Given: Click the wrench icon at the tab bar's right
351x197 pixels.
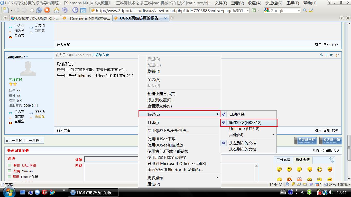Looking at the screenshot, I should [x=342, y=18].
